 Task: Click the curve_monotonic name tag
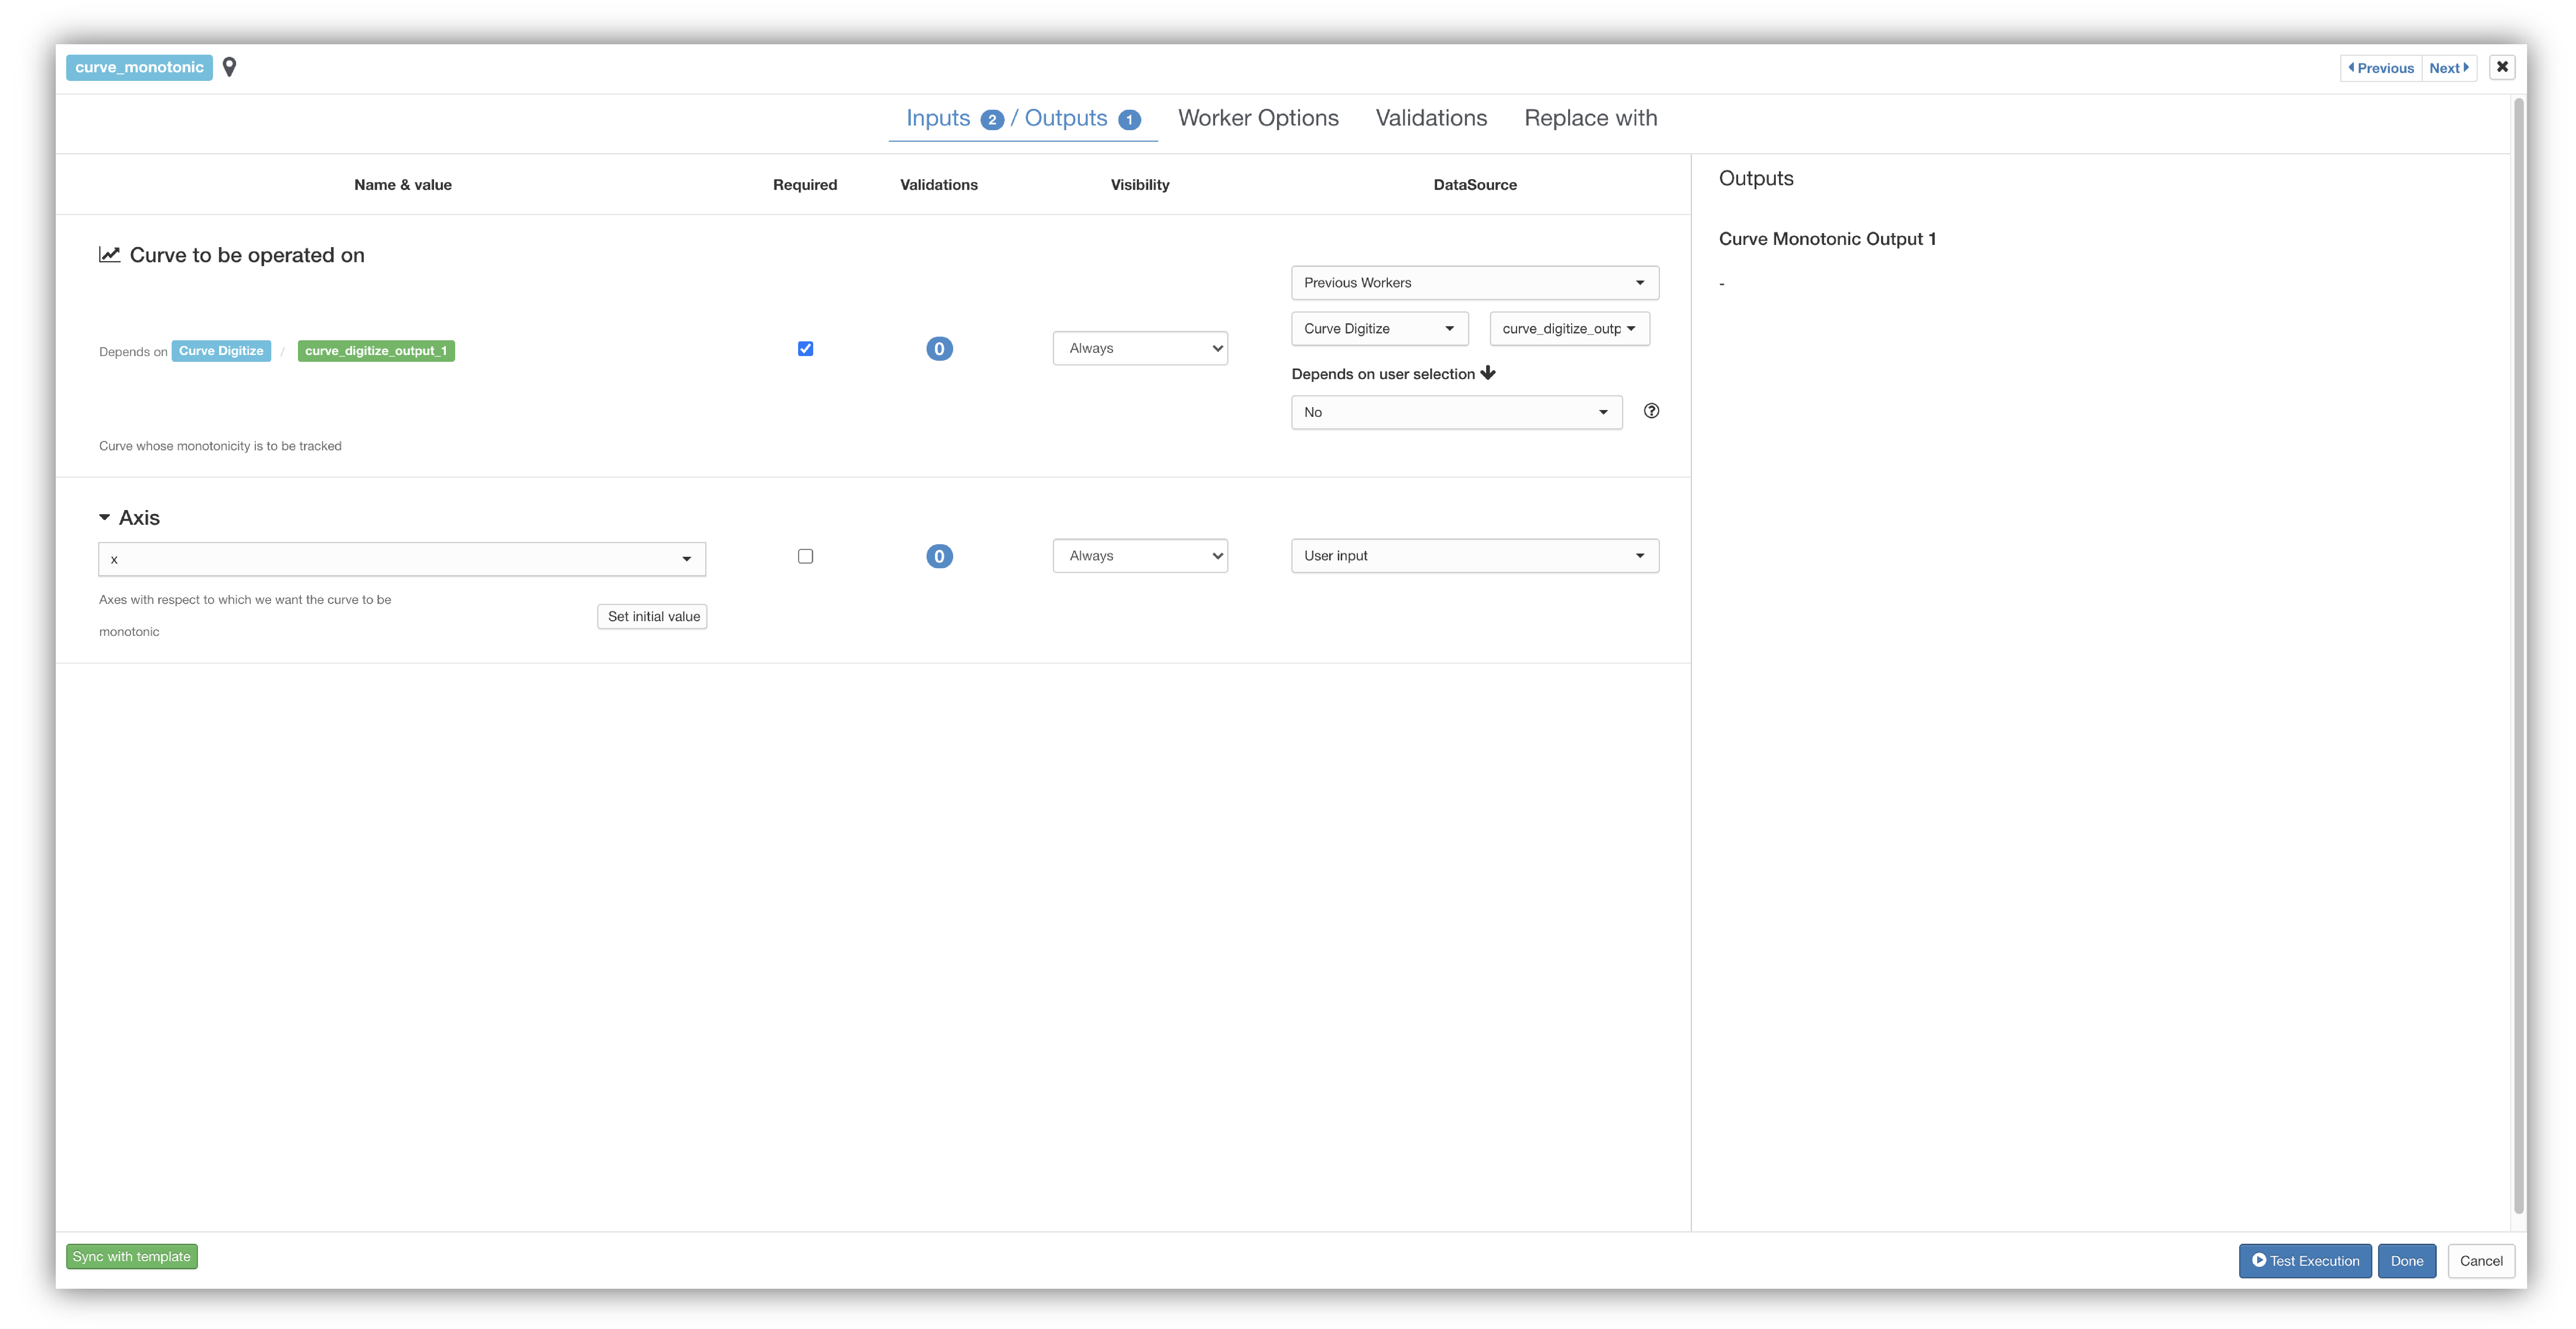pyautogui.click(x=139, y=67)
